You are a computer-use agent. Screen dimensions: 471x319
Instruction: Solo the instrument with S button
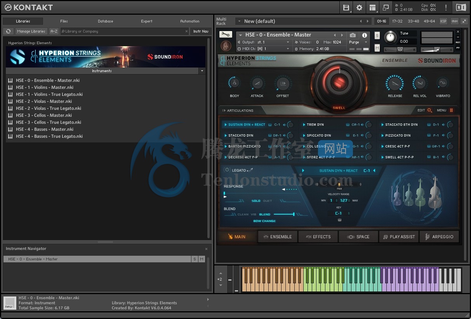coord(377,36)
